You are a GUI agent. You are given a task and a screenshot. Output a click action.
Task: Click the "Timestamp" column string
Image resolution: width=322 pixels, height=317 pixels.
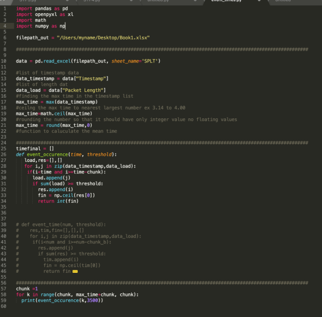coord(91,79)
